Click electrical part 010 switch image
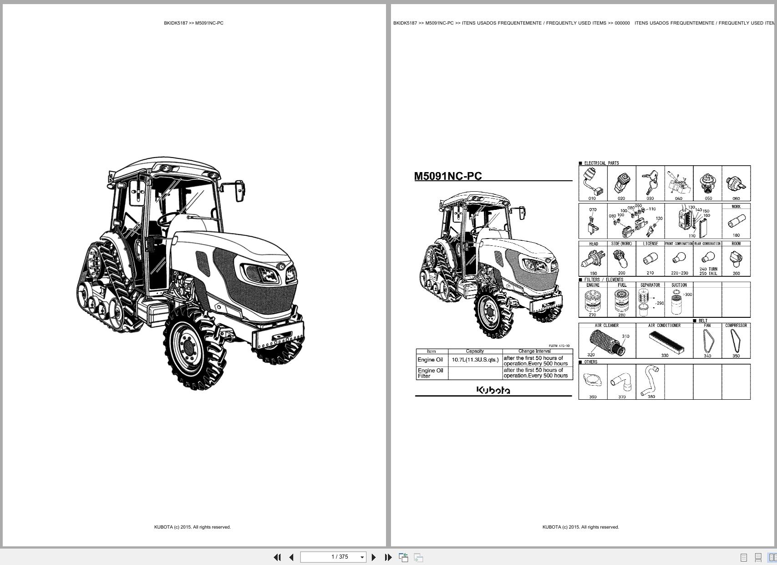 pyautogui.click(x=592, y=181)
